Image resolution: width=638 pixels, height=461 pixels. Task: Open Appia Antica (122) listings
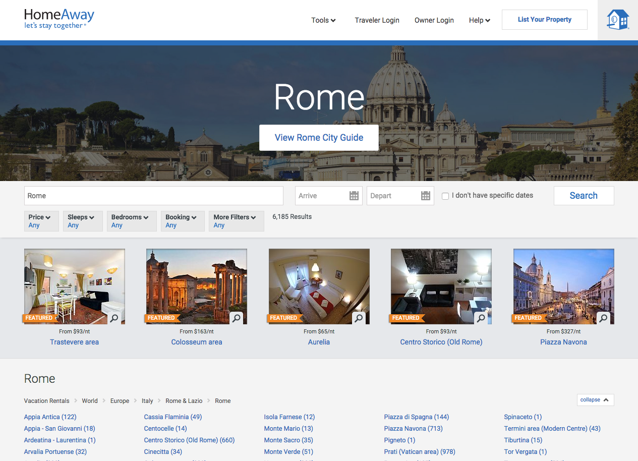click(50, 417)
